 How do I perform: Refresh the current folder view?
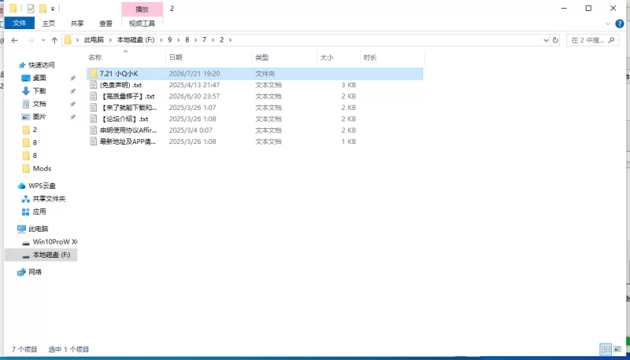(x=555, y=40)
